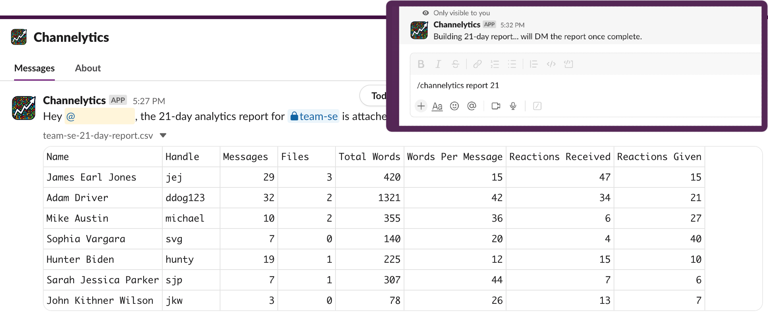This screenshot has height=324, width=768.
Task: Apply inline code formatting
Action: [x=551, y=64]
